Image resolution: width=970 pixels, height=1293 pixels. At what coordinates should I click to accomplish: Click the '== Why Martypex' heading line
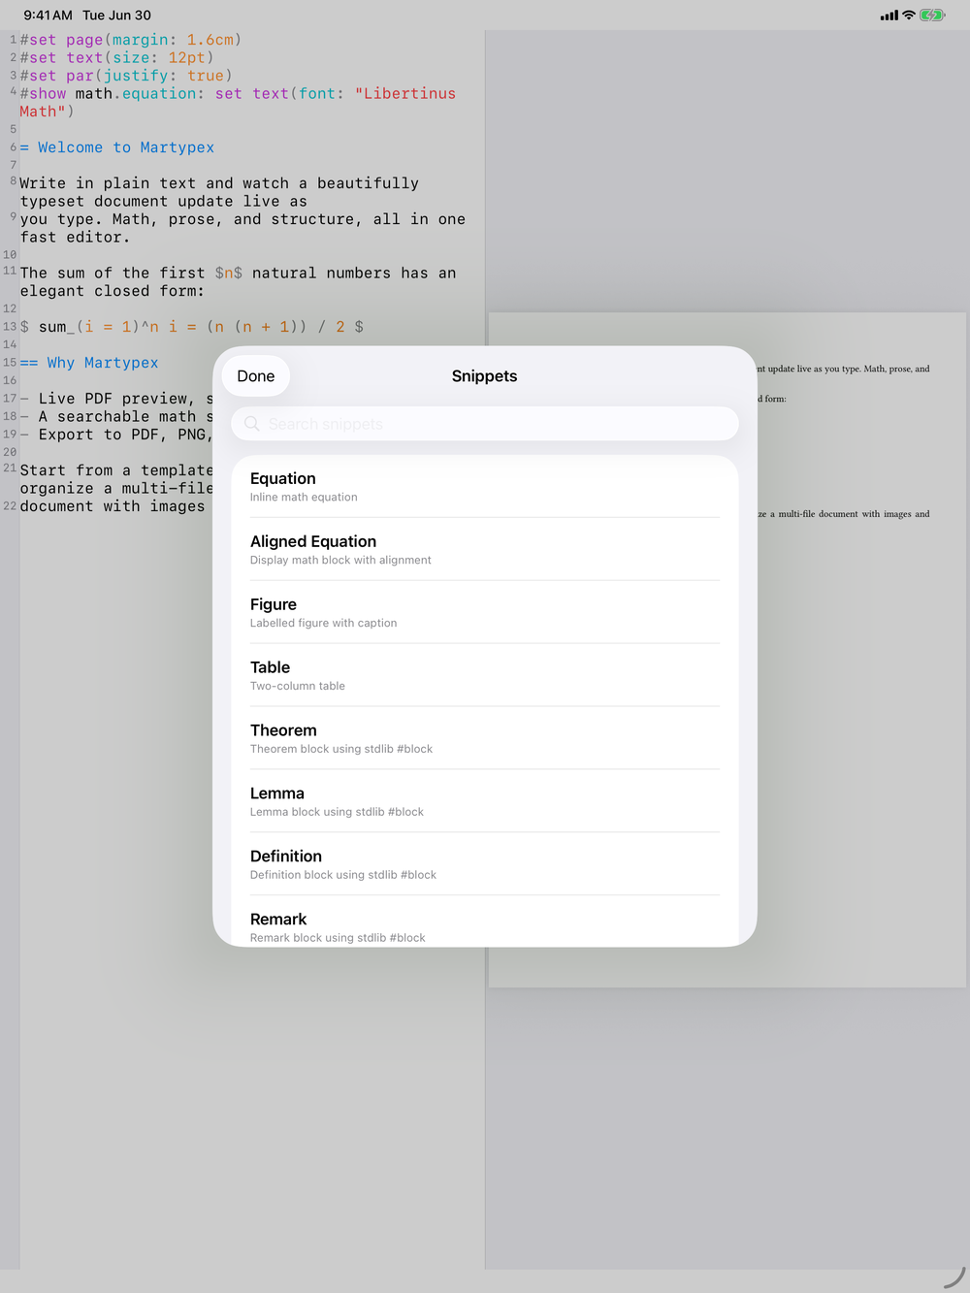(x=89, y=363)
